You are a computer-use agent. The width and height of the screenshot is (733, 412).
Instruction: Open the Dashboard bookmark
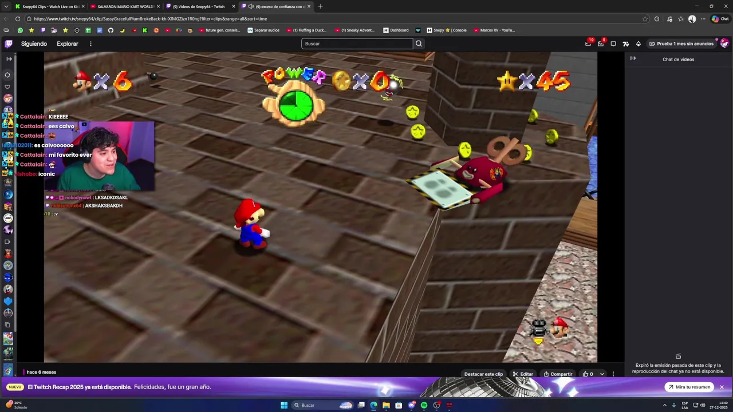click(396, 30)
